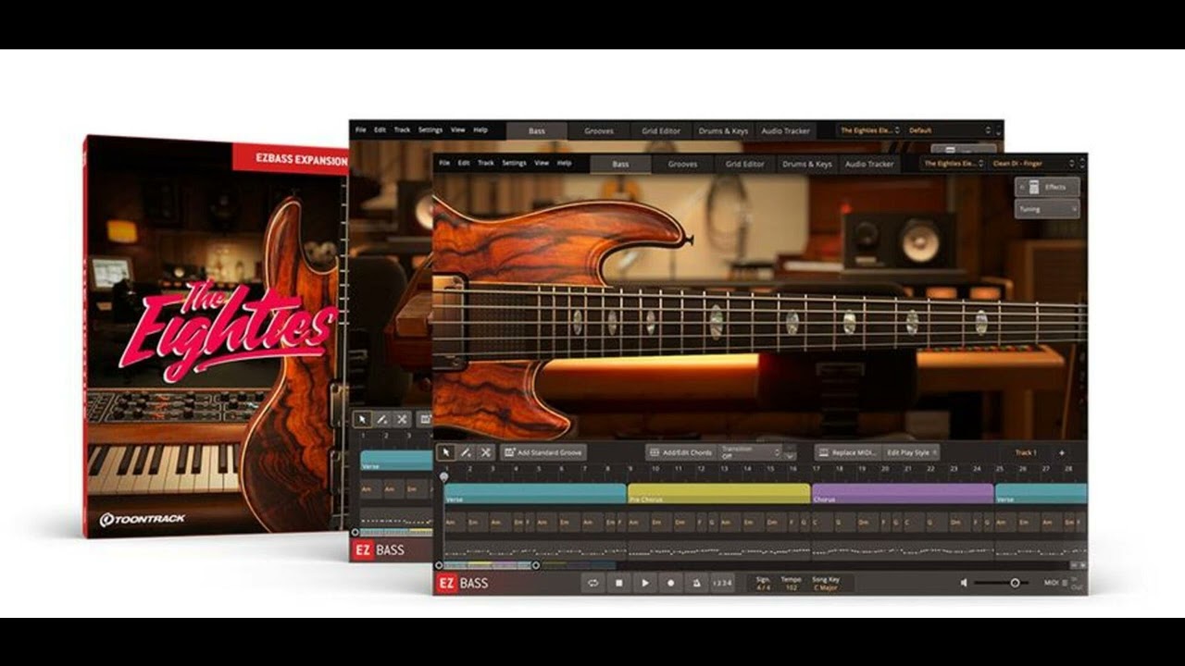The image size is (1185, 666).
Task: Open the File menu in back window
Action: tap(361, 129)
